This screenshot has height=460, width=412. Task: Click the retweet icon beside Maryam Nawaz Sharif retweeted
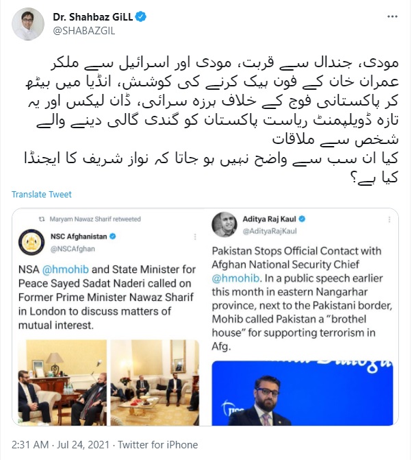(x=42, y=219)
